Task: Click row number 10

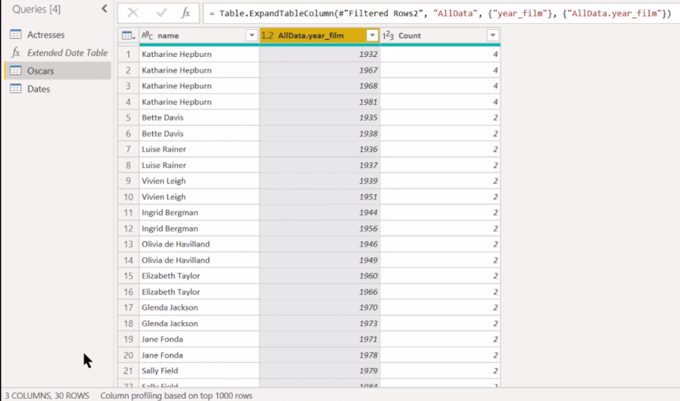Action: pyautogui.click(x=128, y=197)
